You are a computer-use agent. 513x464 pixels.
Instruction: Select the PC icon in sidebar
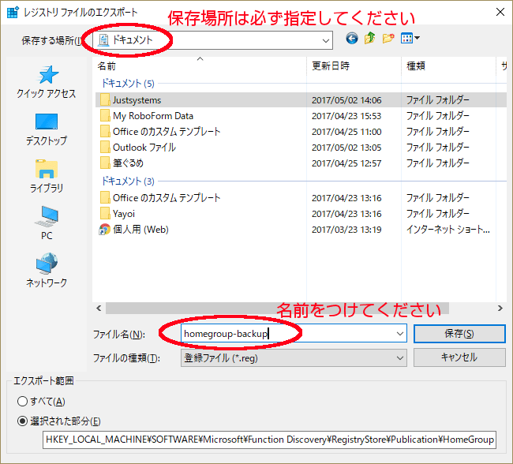tap(47, 223)
